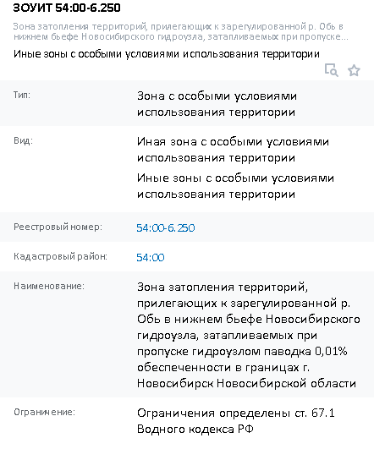Click the ЗОУИТ 54:00-6.250 heading
The width and height of the screenshot is (374, 449).
tap(67, 8)
